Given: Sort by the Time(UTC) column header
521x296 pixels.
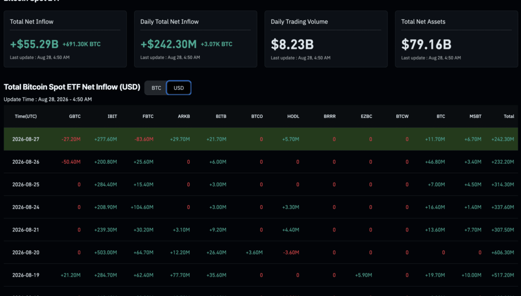Looking at the screenshot, I should (x=26, y=117).
